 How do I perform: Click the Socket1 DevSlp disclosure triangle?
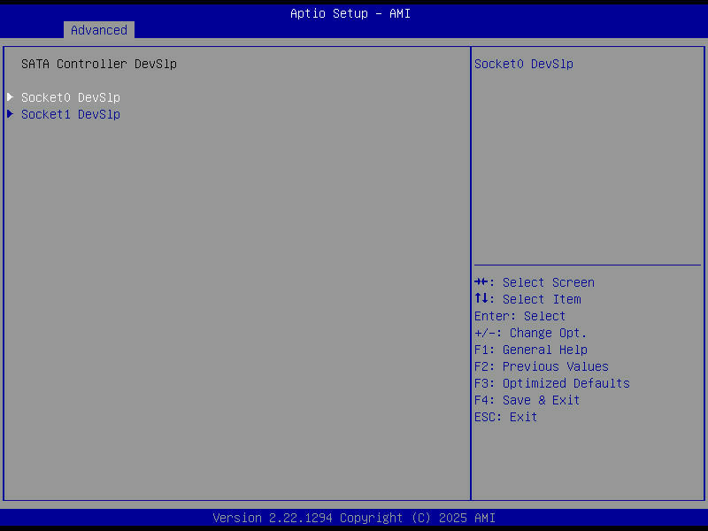[x=10, y=114]
